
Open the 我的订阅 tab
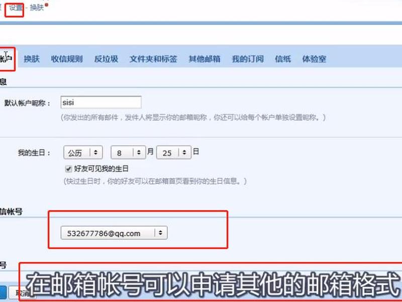(247, 59)
